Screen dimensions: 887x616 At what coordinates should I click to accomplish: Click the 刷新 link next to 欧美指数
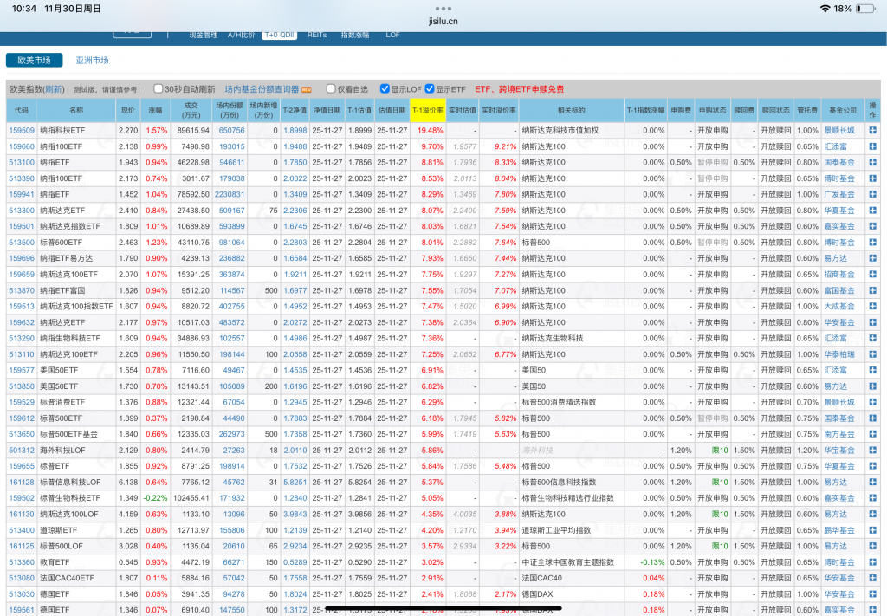tap(54, 89)
